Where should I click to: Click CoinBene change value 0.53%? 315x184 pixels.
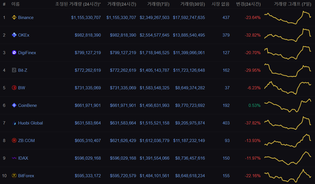click(254, 105)
